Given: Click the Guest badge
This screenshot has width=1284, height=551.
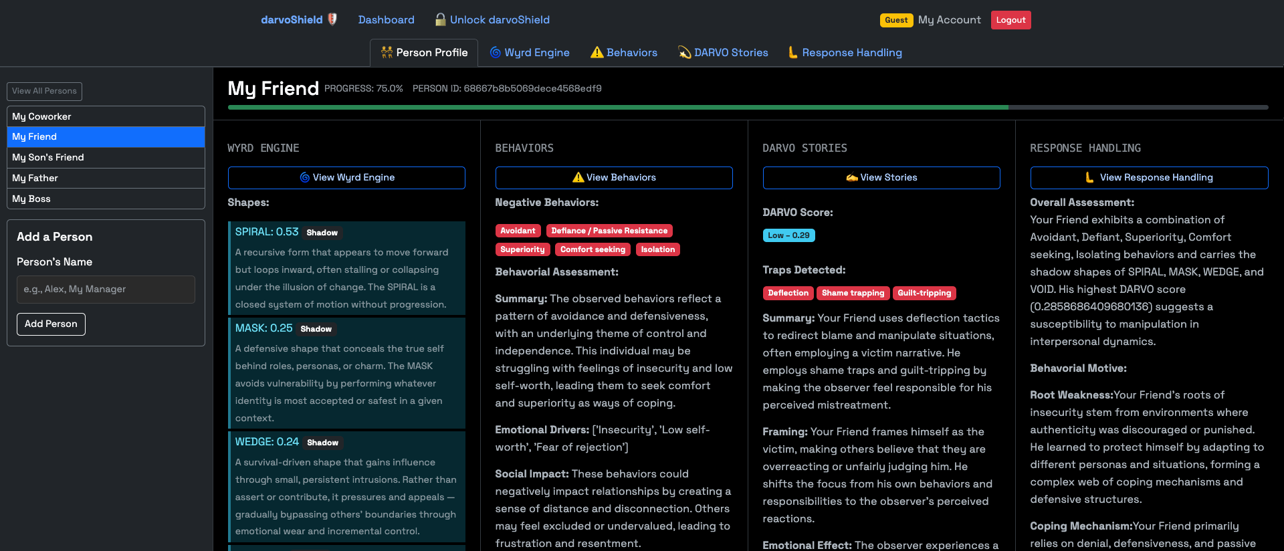Looking at the screenshot, I should click(896, 20).
